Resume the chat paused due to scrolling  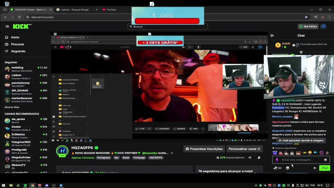click(301, 140)
